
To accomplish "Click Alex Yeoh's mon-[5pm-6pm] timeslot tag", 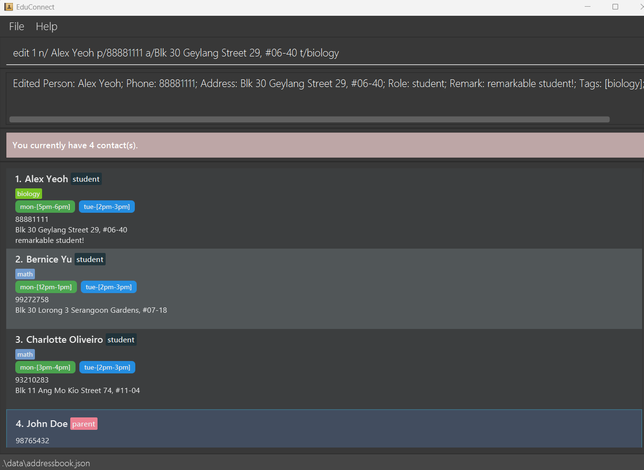I will tap(45, 207).
